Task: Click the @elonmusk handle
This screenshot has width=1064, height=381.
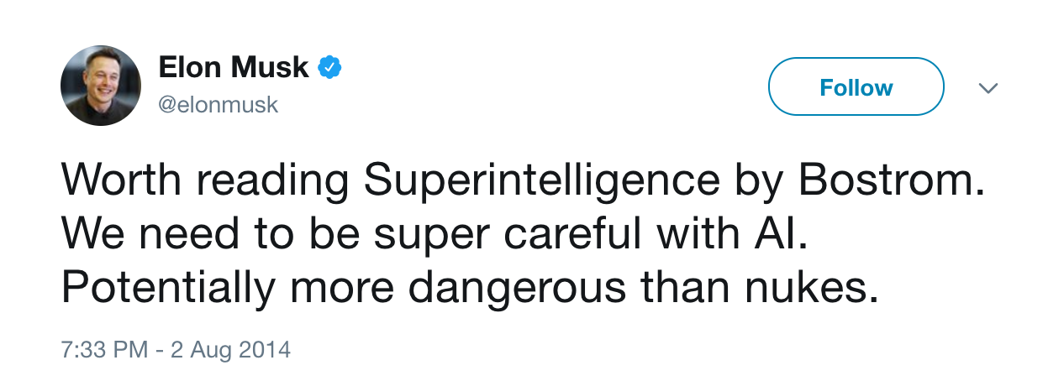Action: tap(218, 105)
